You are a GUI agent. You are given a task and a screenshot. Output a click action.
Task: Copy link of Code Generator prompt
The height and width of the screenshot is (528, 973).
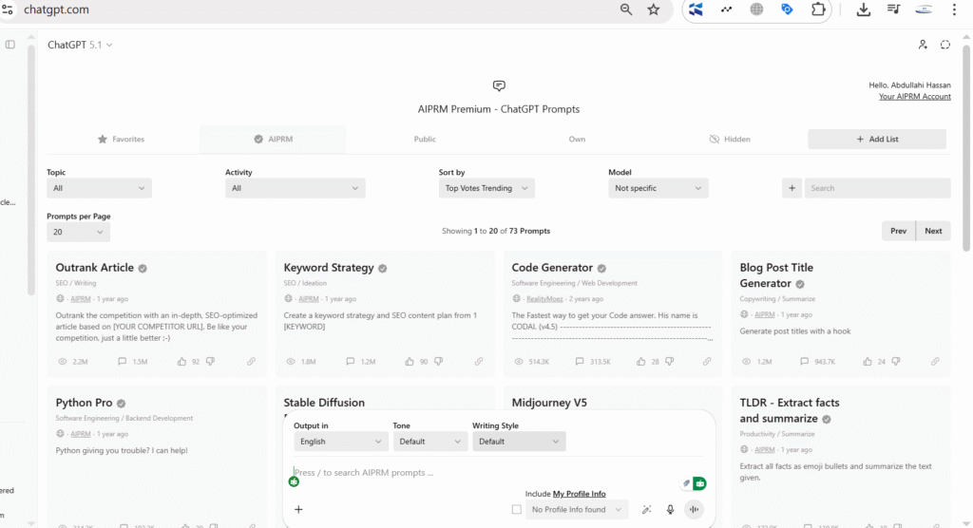(x=707, y=361)
